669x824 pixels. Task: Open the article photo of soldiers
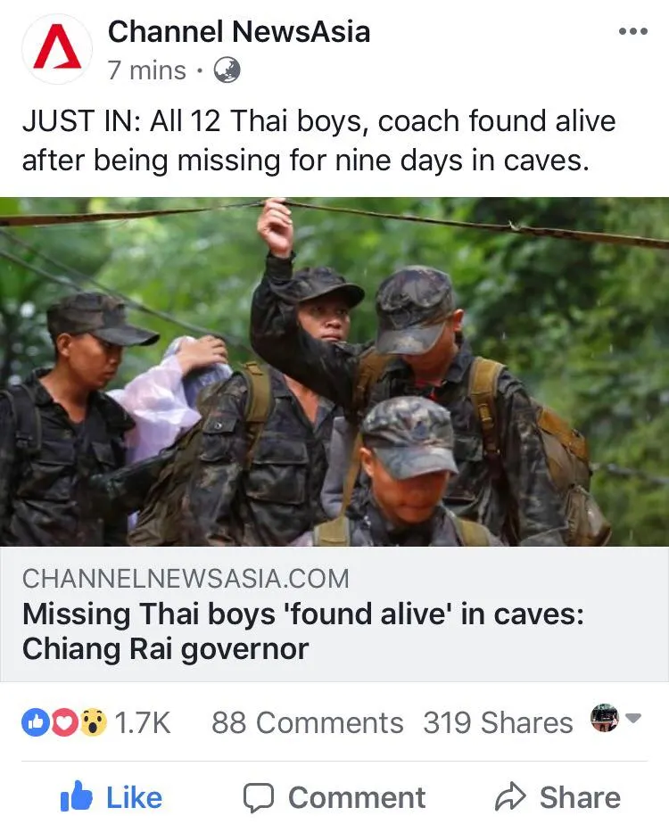point(334,372)
